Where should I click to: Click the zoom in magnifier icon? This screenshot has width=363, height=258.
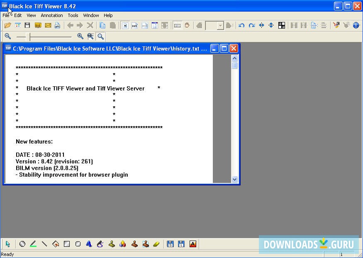80,37
